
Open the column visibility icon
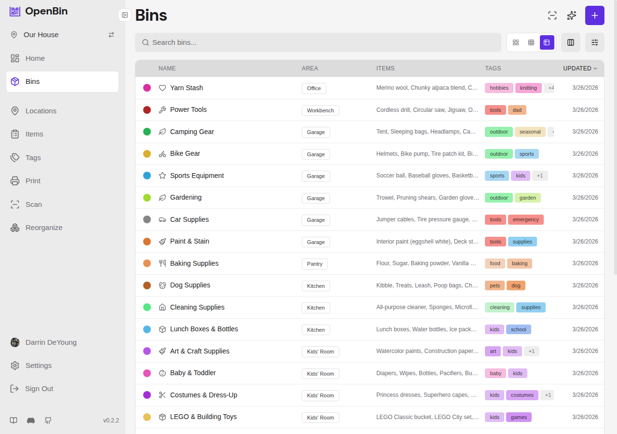571,42
